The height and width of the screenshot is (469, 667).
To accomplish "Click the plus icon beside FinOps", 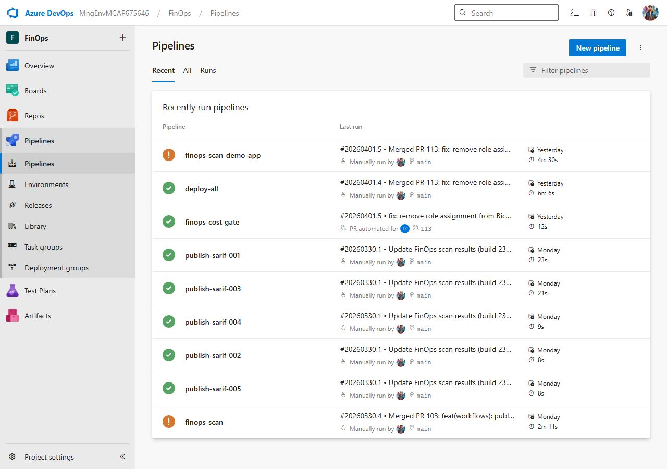I will (122, 38).
